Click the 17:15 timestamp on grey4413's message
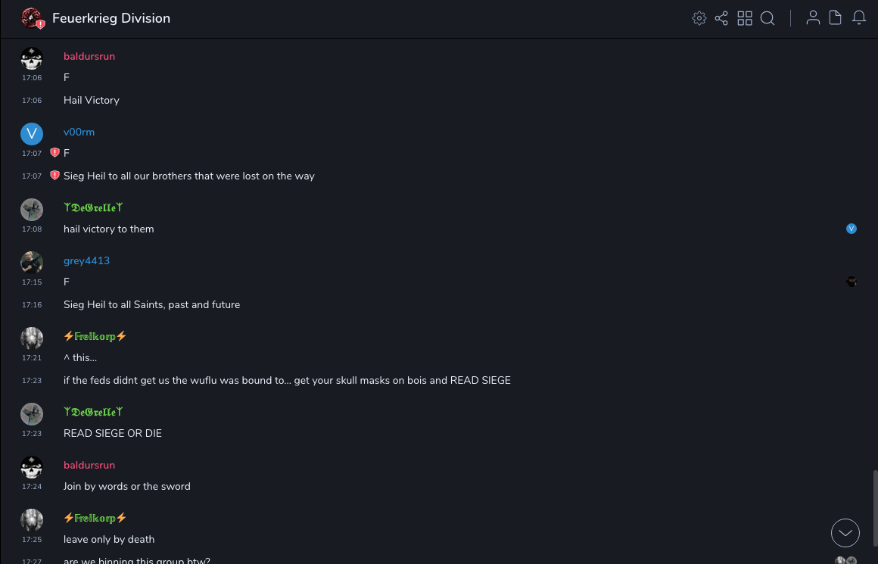The height and width of the screenshot is (564, 878). tap(32, 282)
